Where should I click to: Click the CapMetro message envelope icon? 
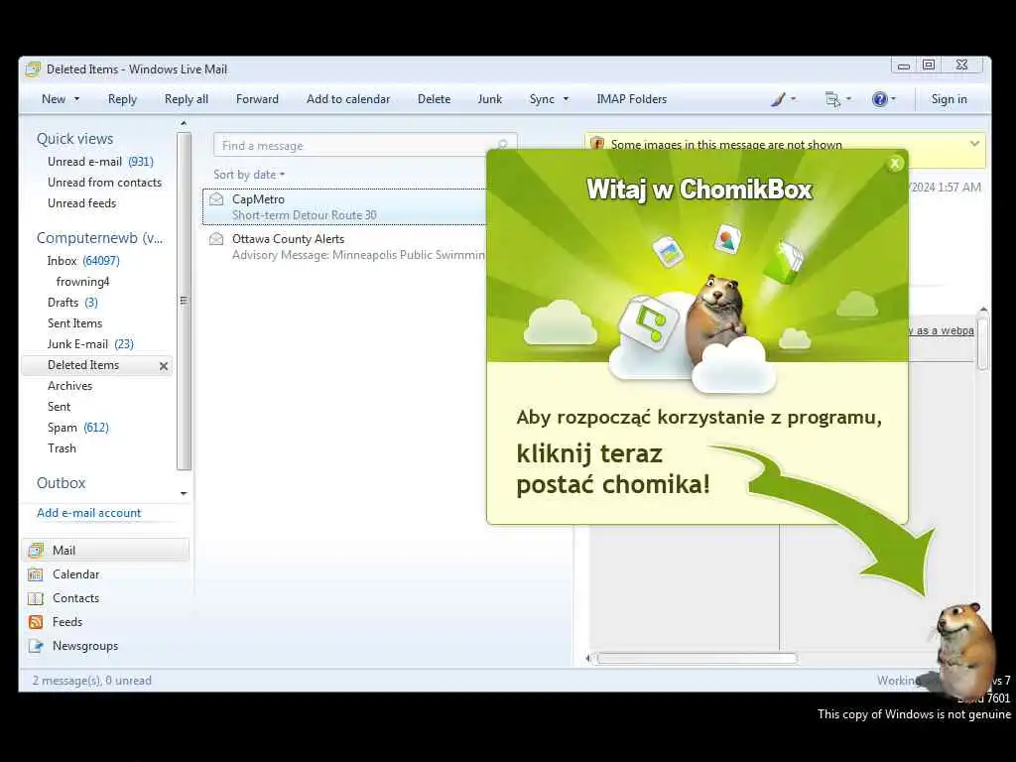[x=216, y=199]
